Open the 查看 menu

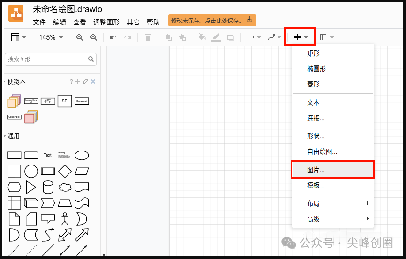coord(80,22)
